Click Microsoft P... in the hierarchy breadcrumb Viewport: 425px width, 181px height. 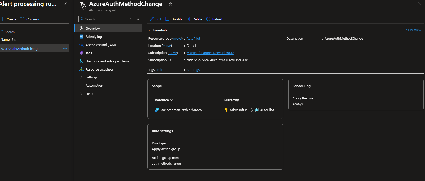(x=239, y=110)
